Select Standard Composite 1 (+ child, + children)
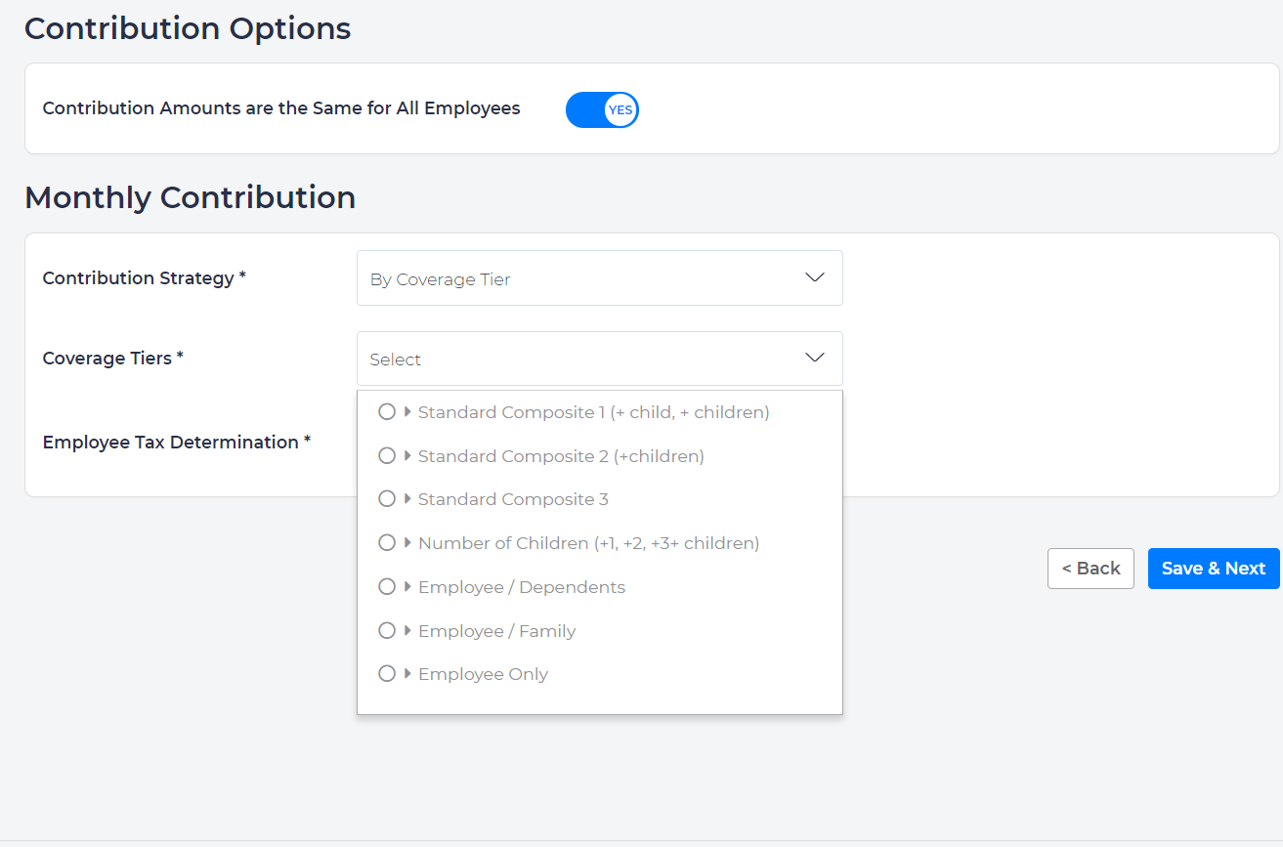This screenshot has height=847, width=1283. click(x=387, y=411)
